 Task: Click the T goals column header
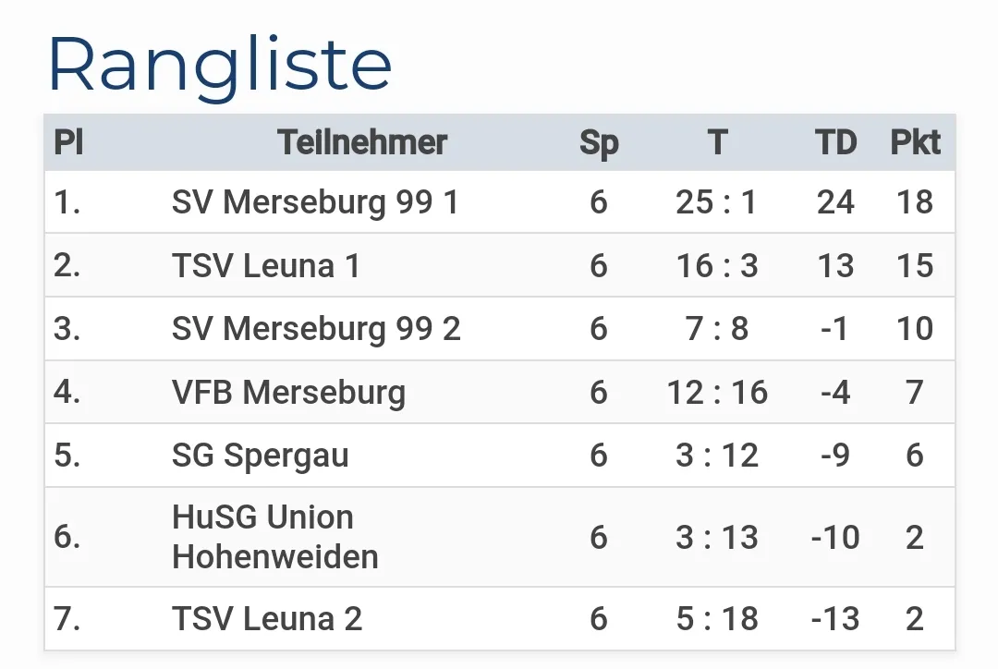click(x=717, y=142)
